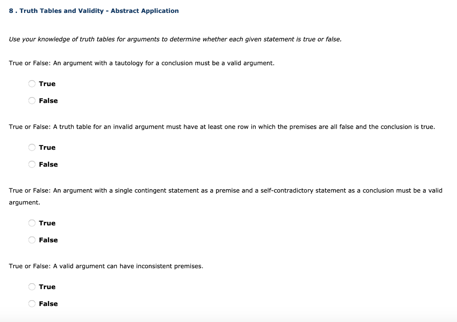This screenshot has height=322, width=457.
Task: Click the inconsistent premises question text
Action: point(106,266)
